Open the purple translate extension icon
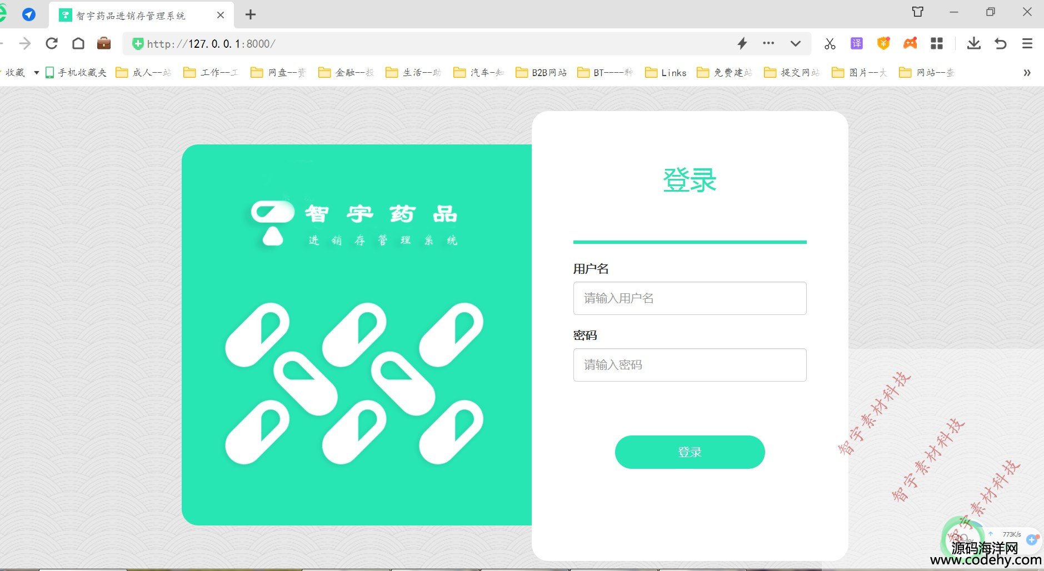Screen dimensions: 1044x571 pos(857,43)
